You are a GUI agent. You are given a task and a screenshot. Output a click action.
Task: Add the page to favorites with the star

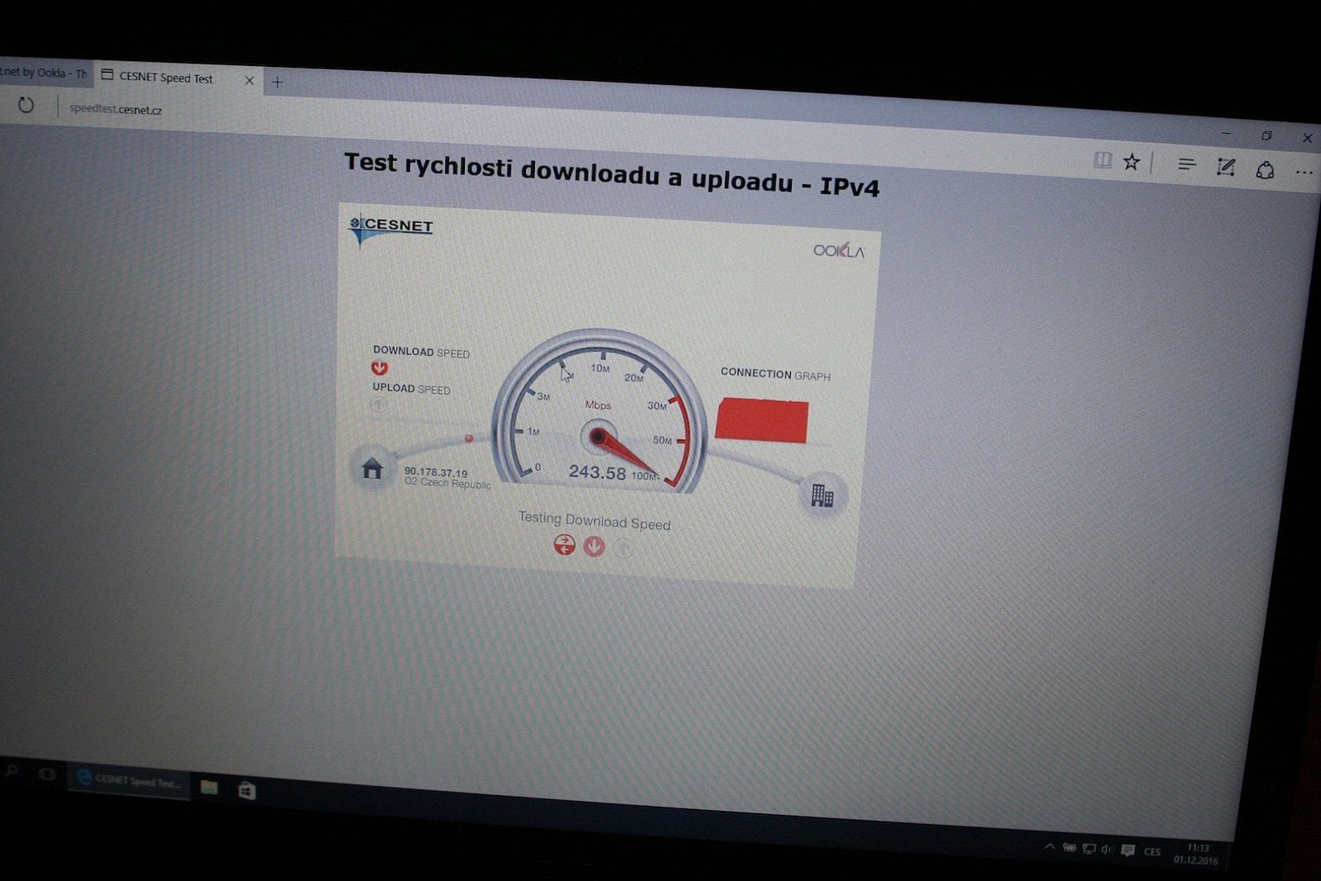[x=1131, y=161]
